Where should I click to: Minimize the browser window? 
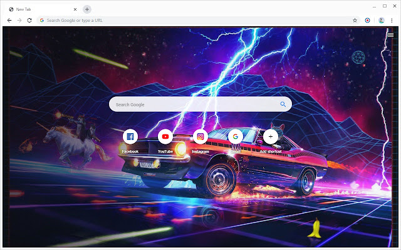coord(375,6)
